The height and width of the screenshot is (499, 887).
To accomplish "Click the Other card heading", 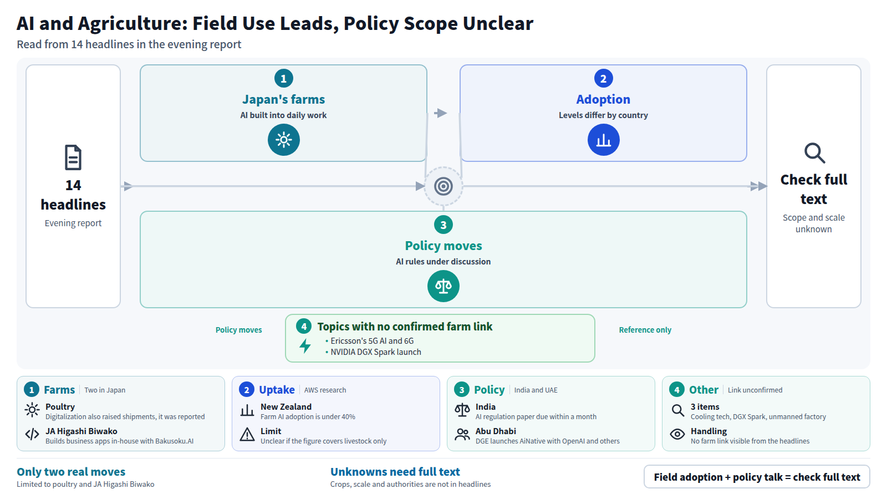I will [704, 390].
